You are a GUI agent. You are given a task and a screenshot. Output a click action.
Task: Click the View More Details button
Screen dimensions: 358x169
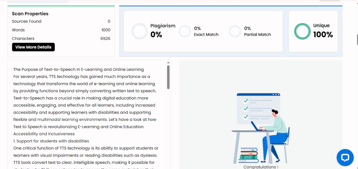click(x=33, y=47)
